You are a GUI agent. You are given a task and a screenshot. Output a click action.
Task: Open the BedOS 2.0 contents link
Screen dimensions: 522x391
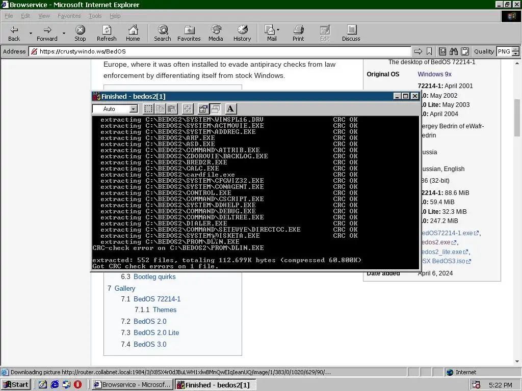click(x=150, y=321)
